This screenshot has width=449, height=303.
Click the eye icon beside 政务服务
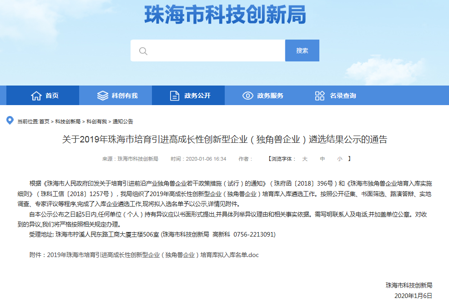(248, 96)
